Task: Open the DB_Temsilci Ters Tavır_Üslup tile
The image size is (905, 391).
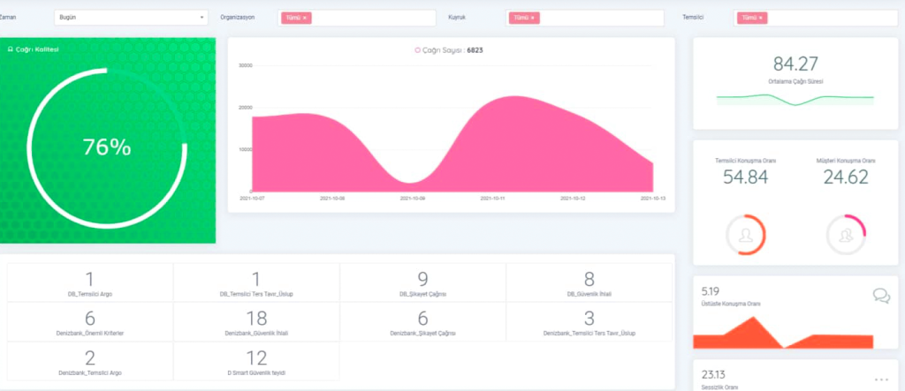Action: tap(256, 282)
